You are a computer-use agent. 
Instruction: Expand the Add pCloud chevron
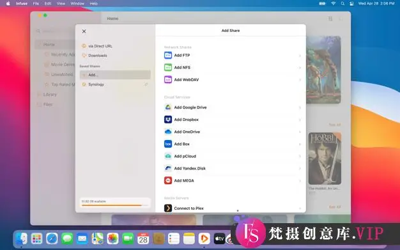coord(300,156)
